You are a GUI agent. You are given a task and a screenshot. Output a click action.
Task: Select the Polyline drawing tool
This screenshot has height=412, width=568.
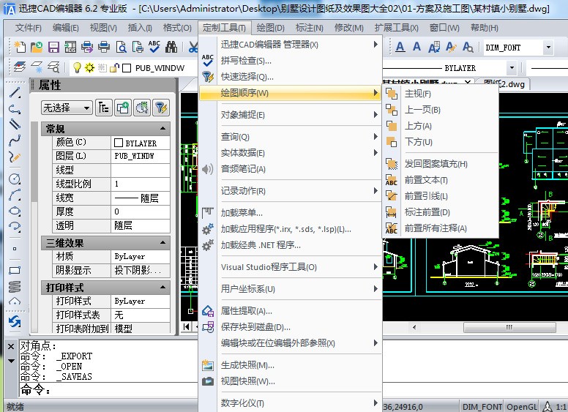(15, 108)
